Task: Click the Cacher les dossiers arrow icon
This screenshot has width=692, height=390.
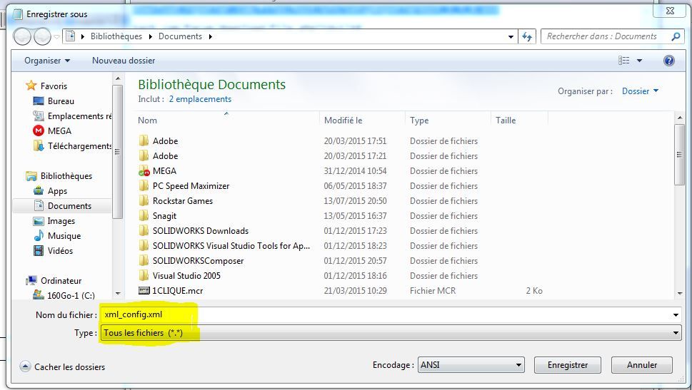Action: (x=25, y=366)
